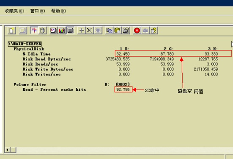Select the \\MAIN-SERVER computer name
The image size is (233, 159).
pyautogui.click(x=25, y=44)
